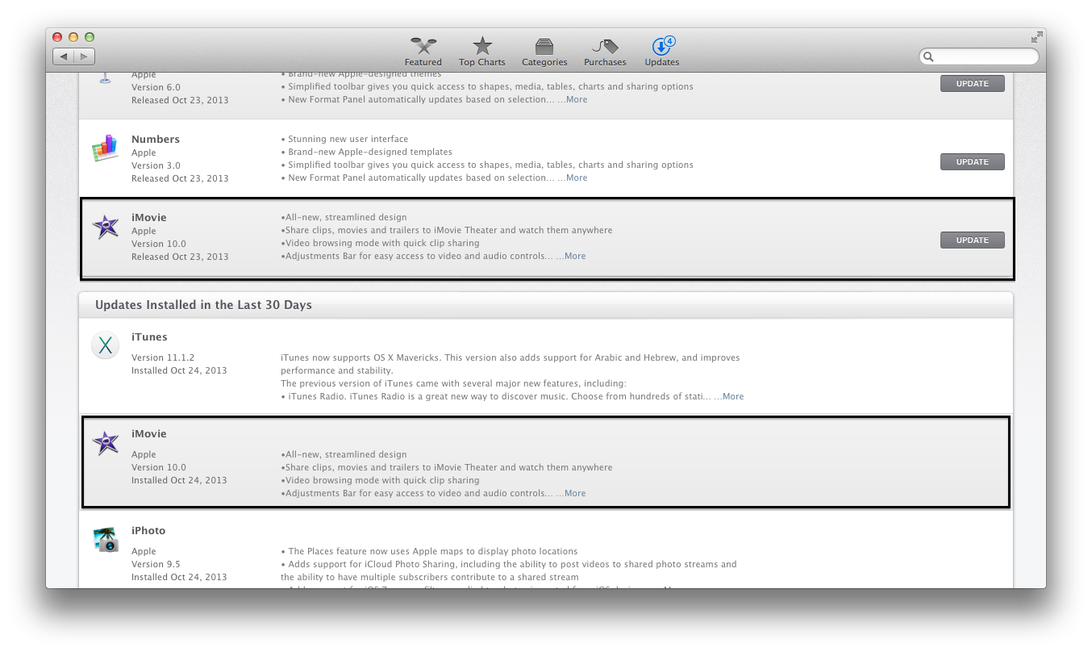The image size is (1092, 652).
Task: Go forward with the right arrow button
Action: [x=85, y=56]
